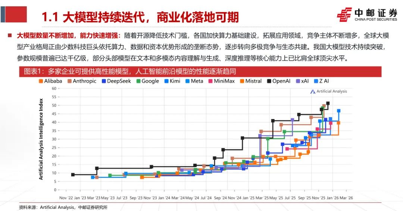
Task: Click the x-axis label 'Jul '24'
Action: coord(206,198)
